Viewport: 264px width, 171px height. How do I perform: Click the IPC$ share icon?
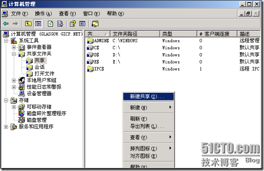pyautogui.click(x=90, y=69)
